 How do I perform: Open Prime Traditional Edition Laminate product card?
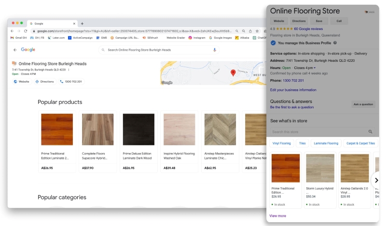tap(57, 141)
